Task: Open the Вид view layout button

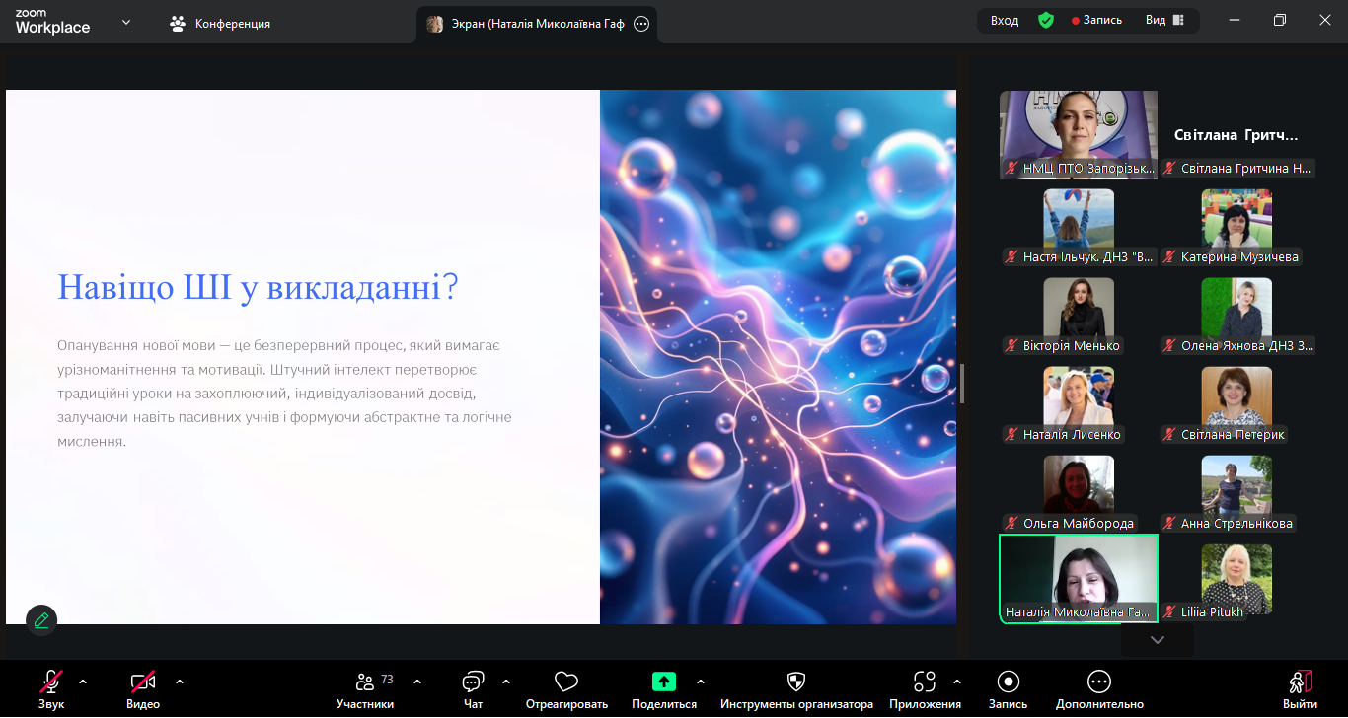Action: (1164, 21)
